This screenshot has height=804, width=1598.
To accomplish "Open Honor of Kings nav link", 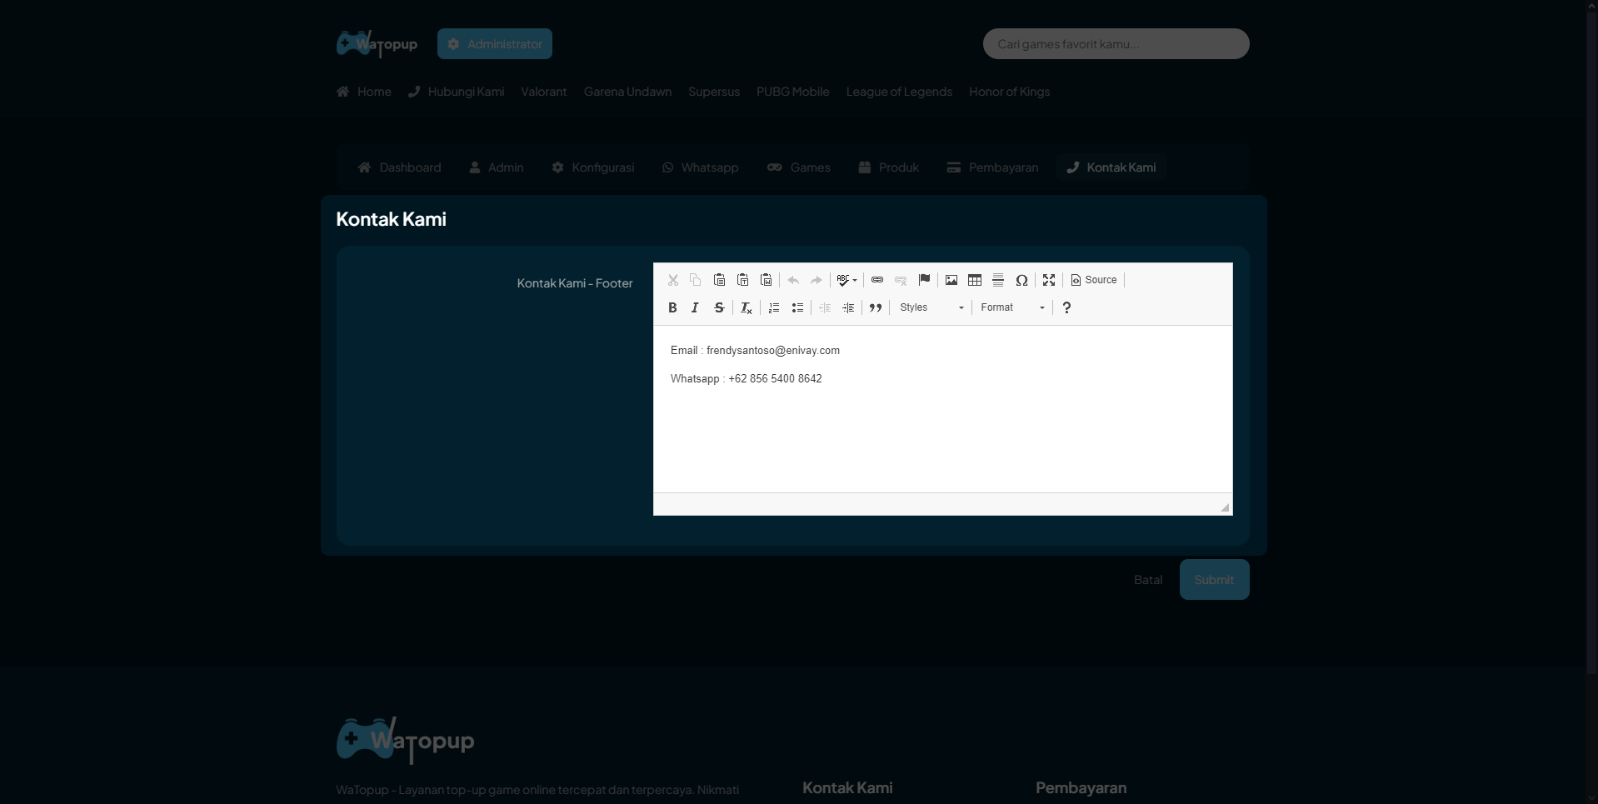I will 1009,92.
